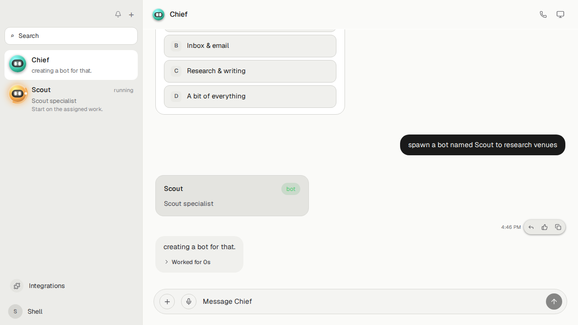Copy the message with copy icon

(558, 227)
